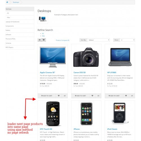Switch to grid view layout
The width and height of the screenshot is (141, 141).
tap(44, 40)
